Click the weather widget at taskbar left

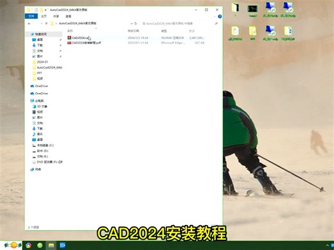pyautogui.click(x=13, y=246)
